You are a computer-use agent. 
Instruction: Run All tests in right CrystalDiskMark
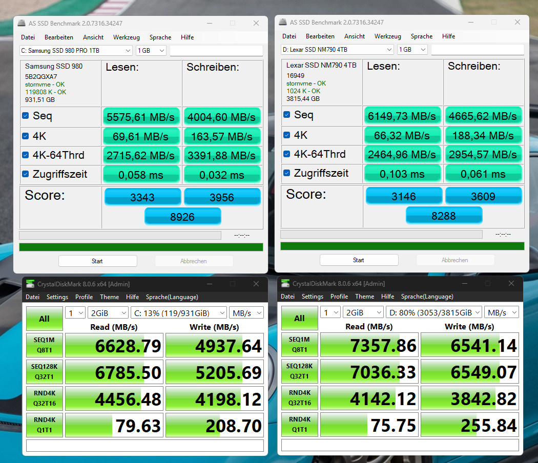click(300, 318)
